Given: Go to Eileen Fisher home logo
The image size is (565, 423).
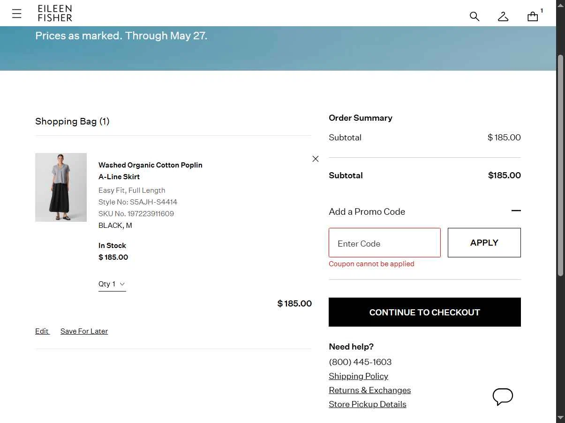Looking at the screenshot, I should click(x=55, y=14).
